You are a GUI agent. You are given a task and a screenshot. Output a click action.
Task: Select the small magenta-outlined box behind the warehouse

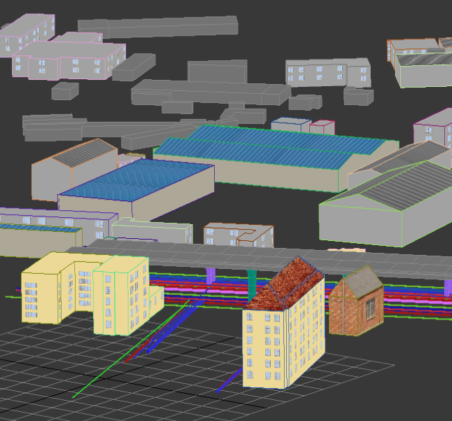[x=323, y=127]
